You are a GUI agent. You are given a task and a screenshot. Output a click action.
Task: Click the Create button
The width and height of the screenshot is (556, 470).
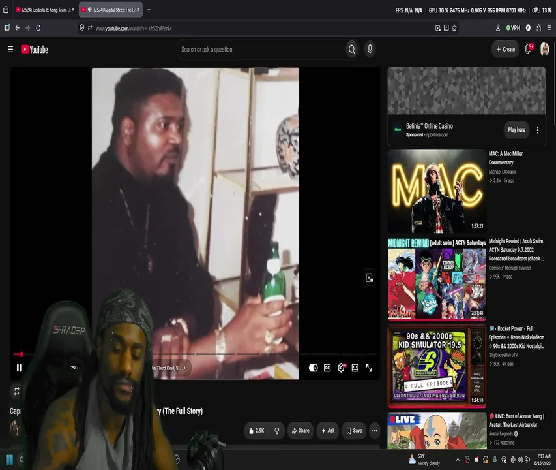[505, 50]
